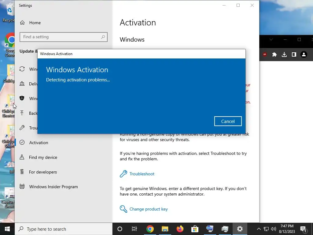Launch Google Chrome from the taskbar
Image resolution: width=313 pixels, height=235 pixels.
tap(150, 229)
